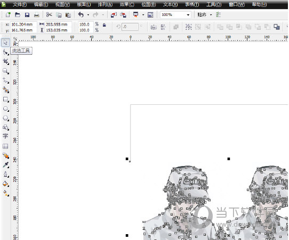289x240 pixels.
Task: Click the Save icon
Action: (27, 15)
